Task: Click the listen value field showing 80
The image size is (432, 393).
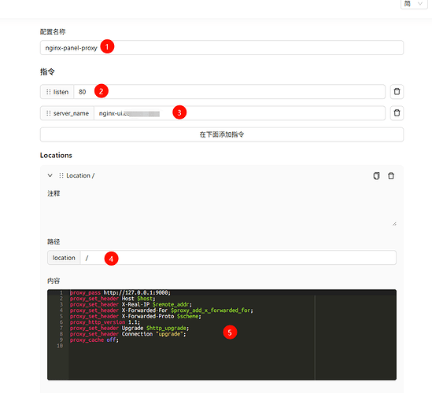Action: pos(229,92)
